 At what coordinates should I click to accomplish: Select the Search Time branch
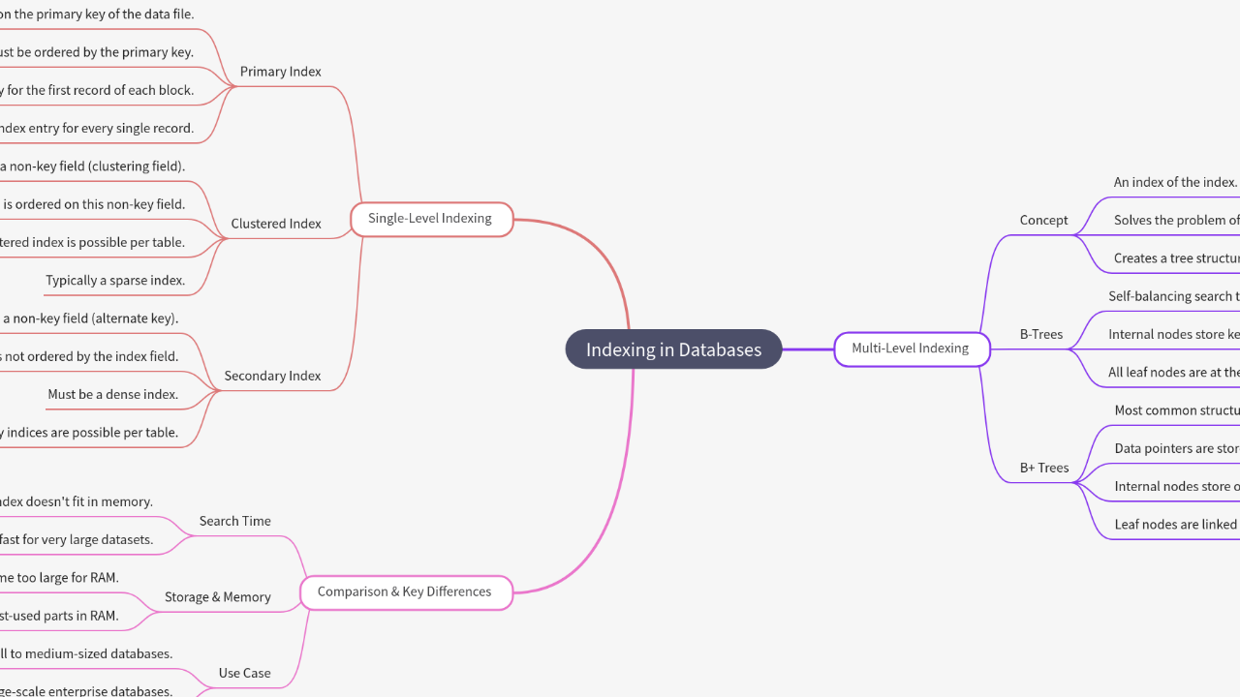[x=234, y=521]
